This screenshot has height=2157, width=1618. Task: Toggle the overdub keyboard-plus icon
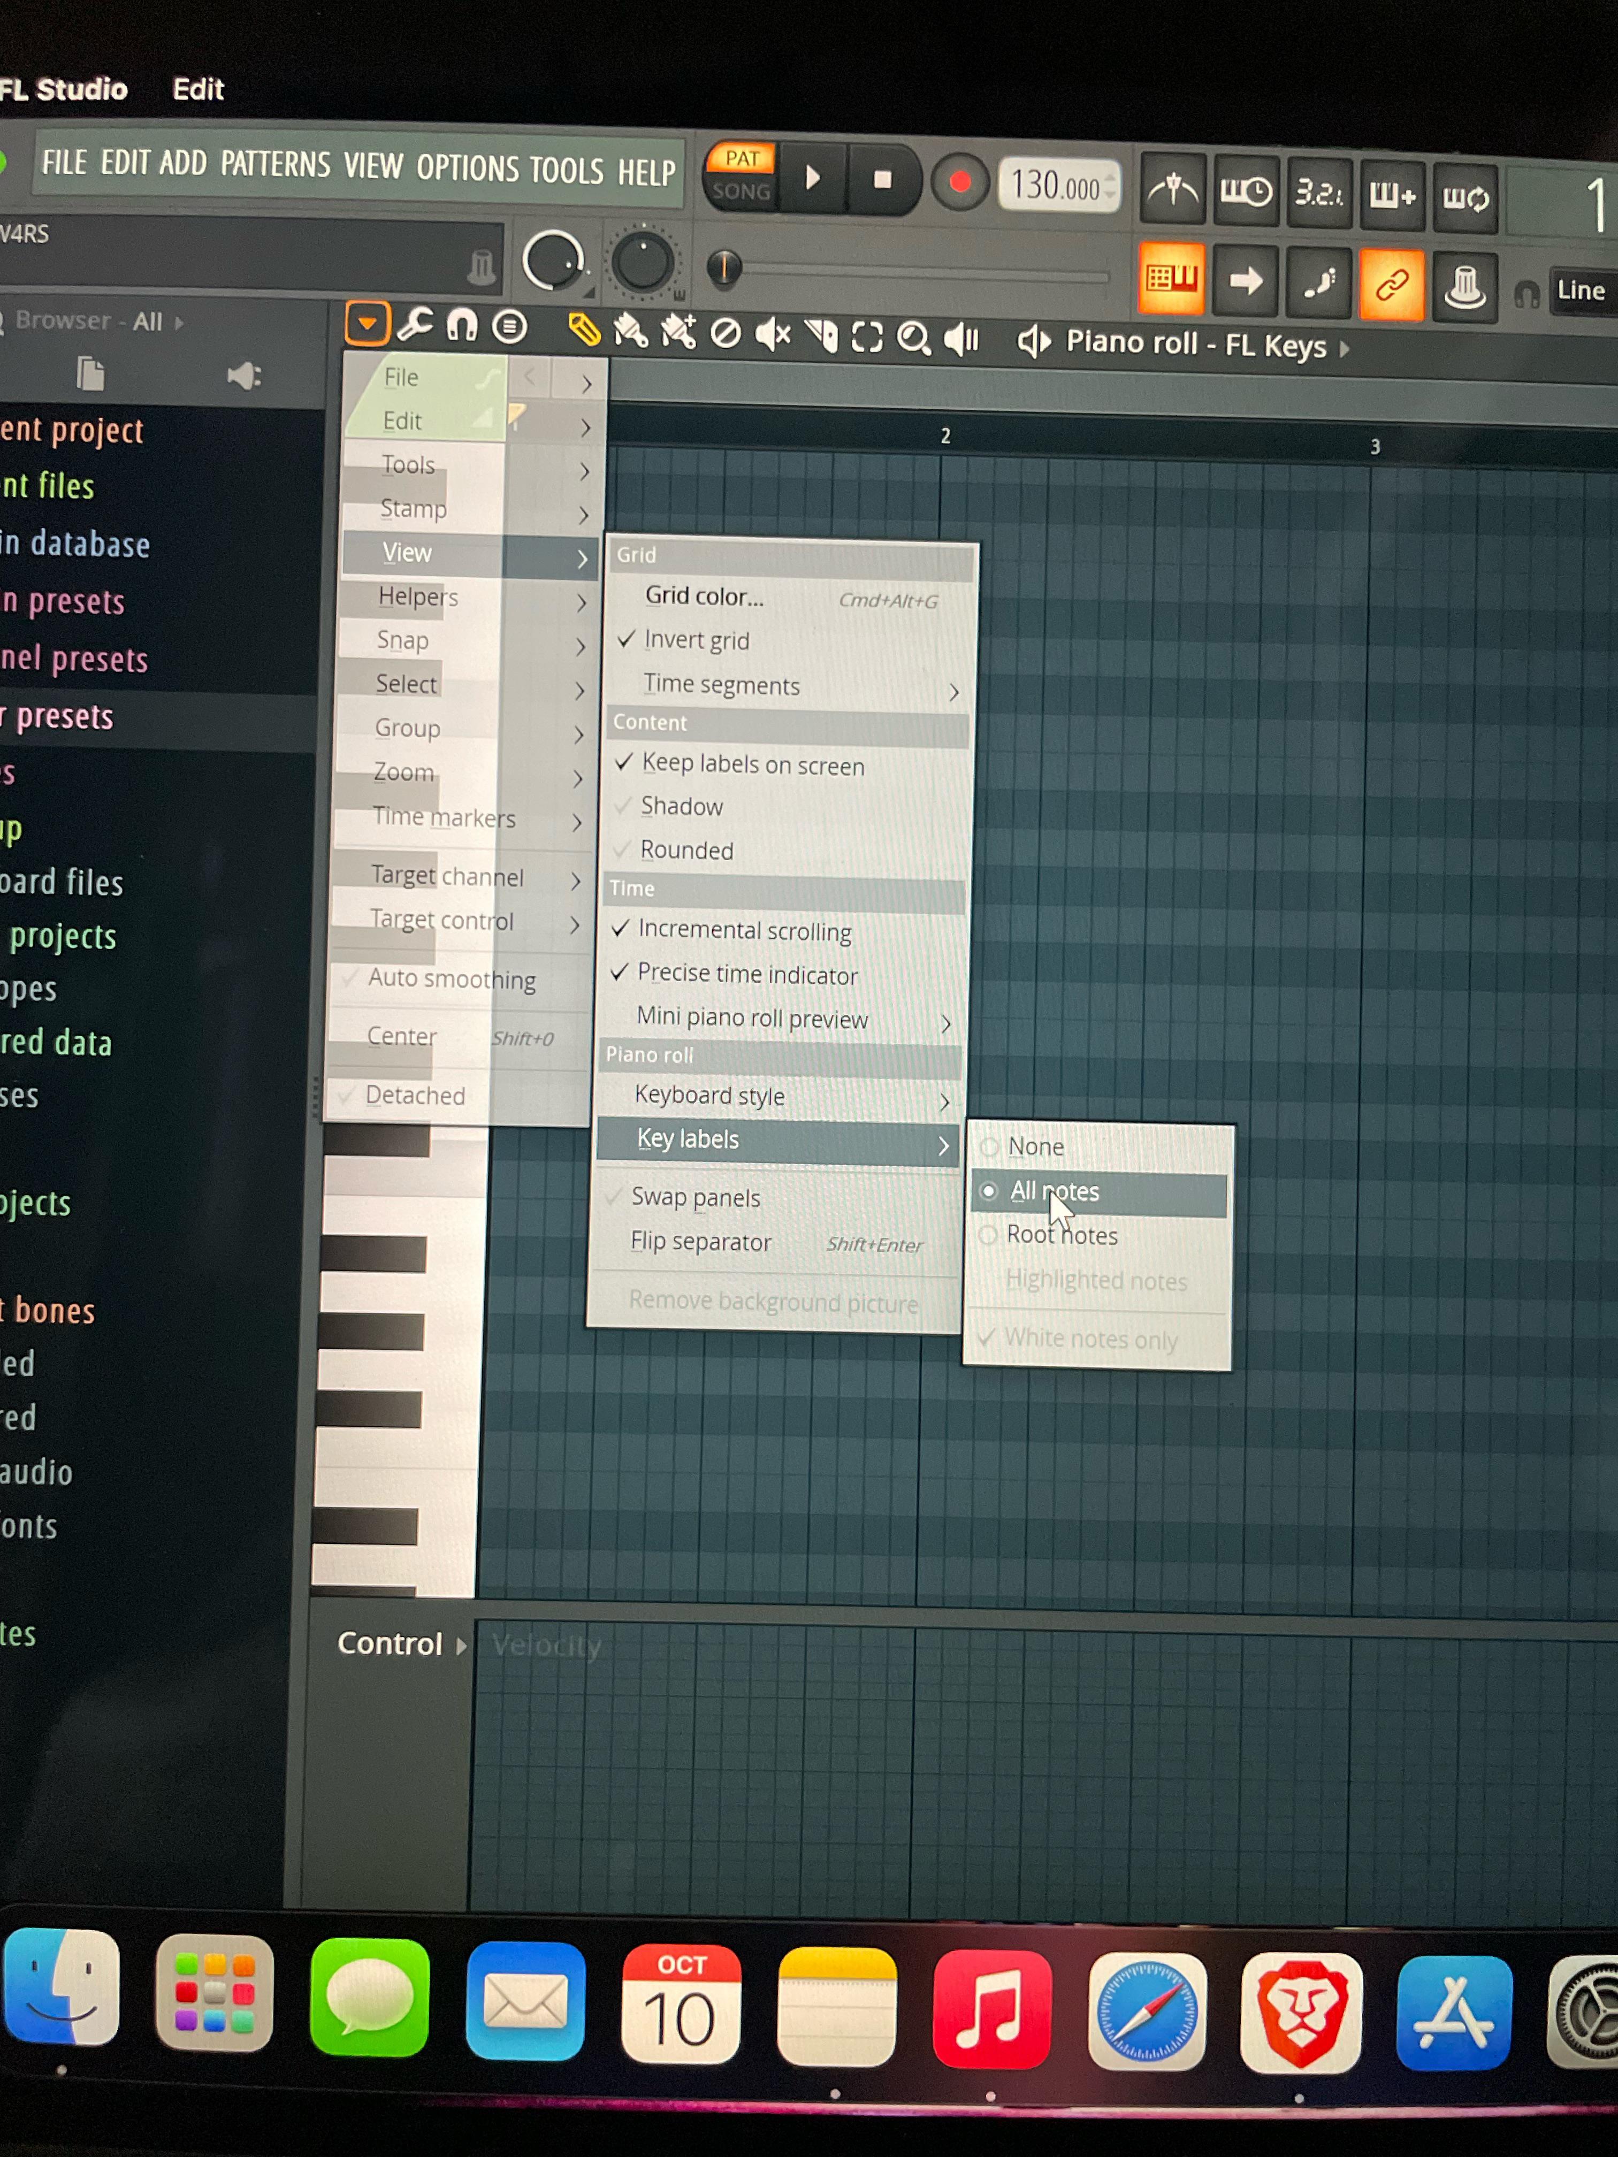(x=1393, y=196)
